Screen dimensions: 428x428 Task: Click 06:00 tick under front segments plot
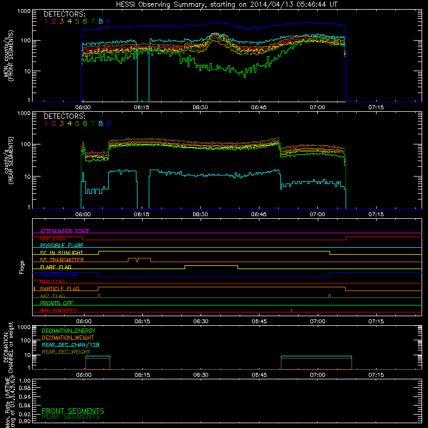click(83, 108)
